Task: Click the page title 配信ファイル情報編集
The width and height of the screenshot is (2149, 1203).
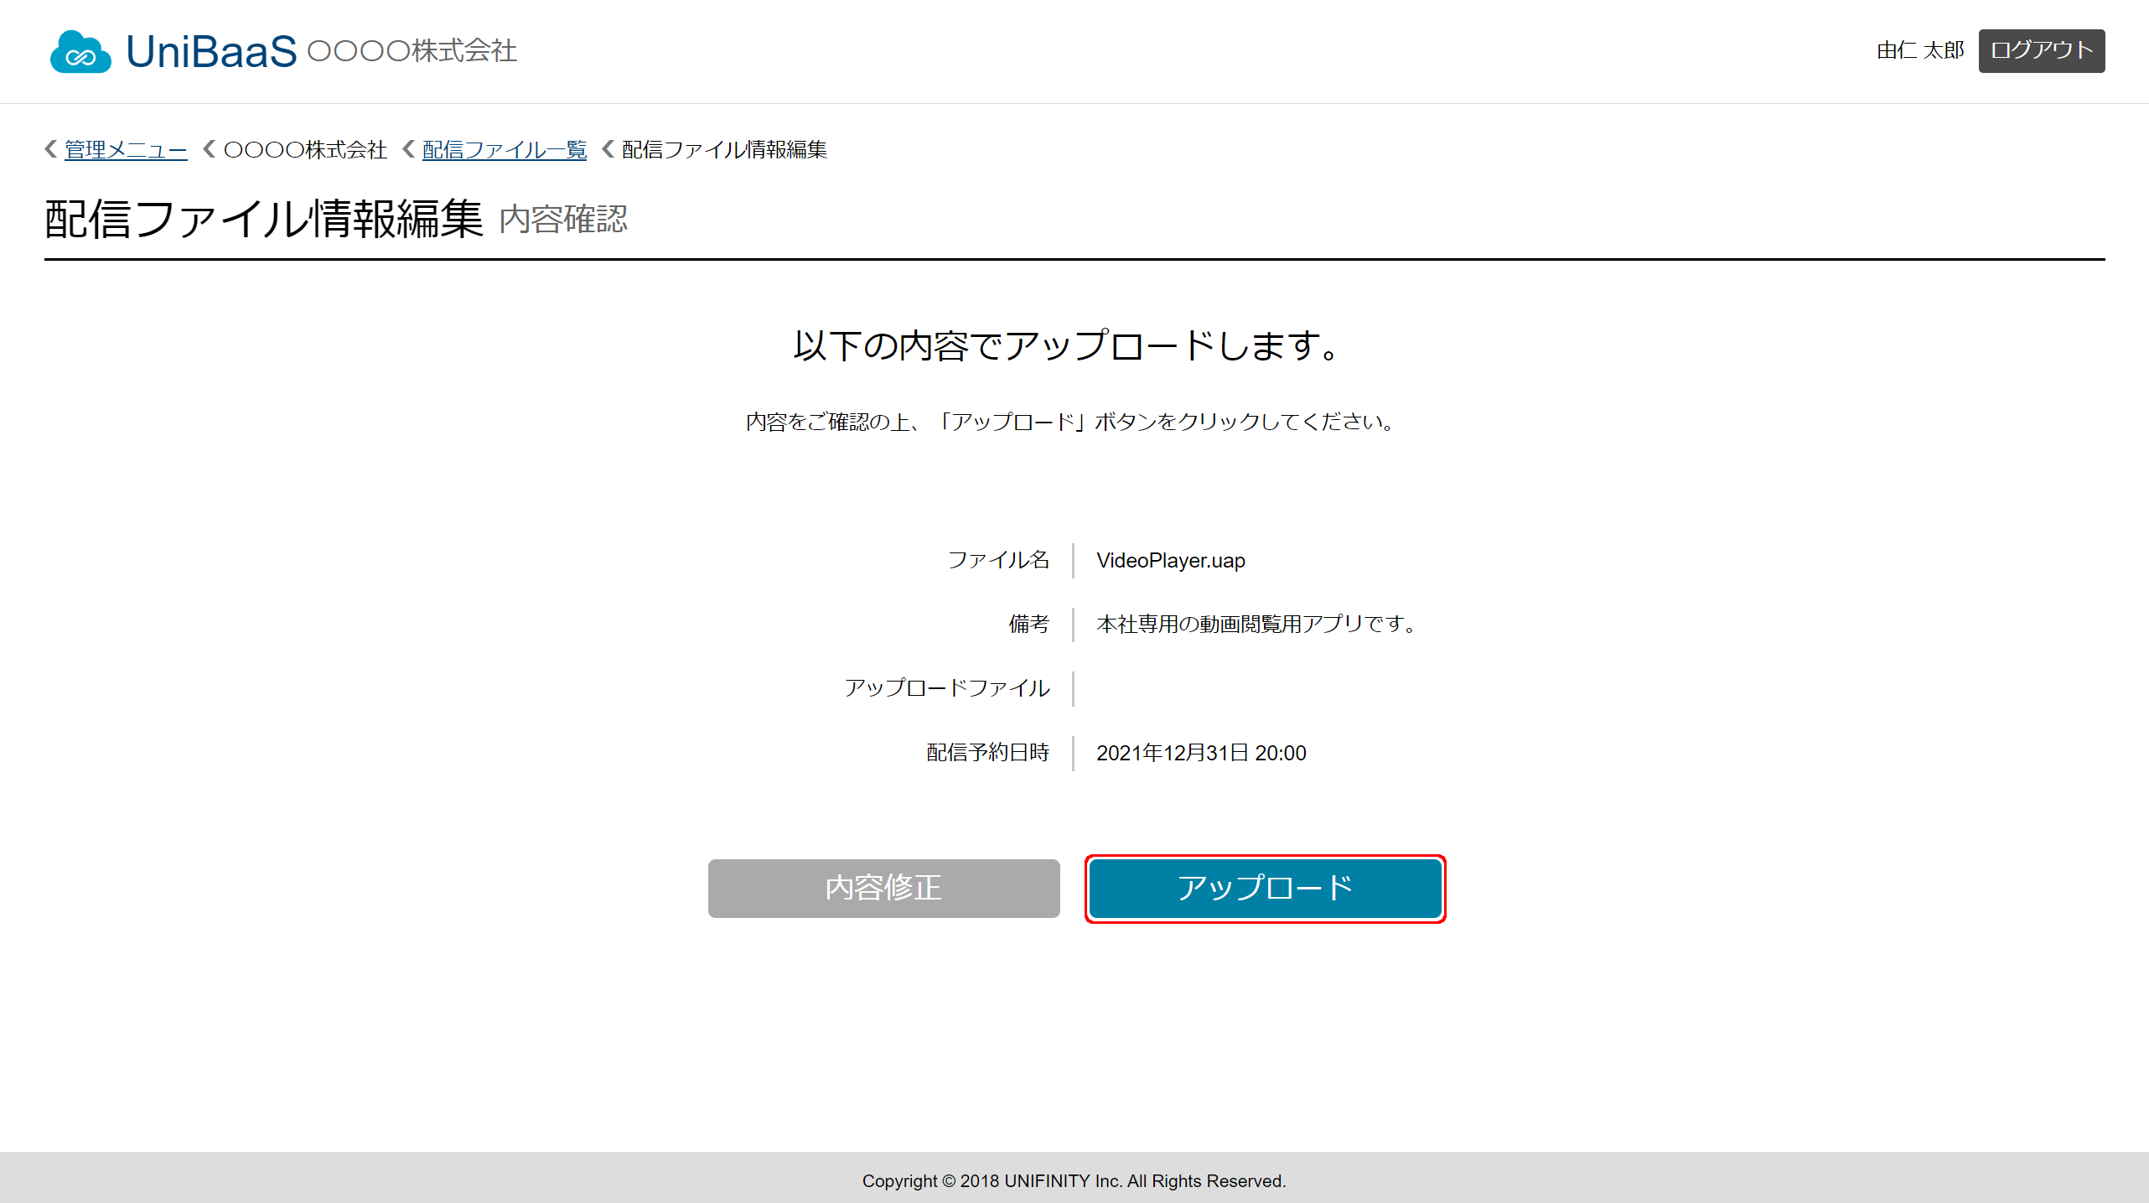Action: point(264,219)
